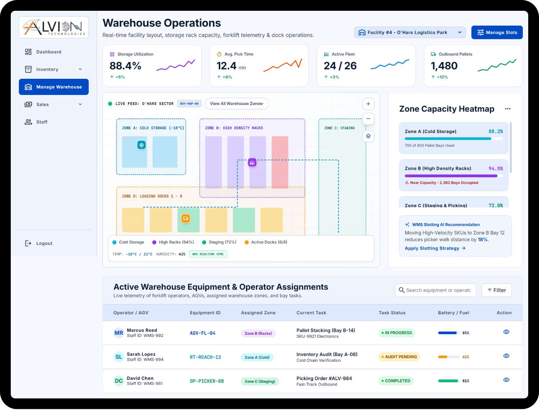Open the Facility #4 selector dropdown
The image size is (539, 410).
click(x=410, y=32)
